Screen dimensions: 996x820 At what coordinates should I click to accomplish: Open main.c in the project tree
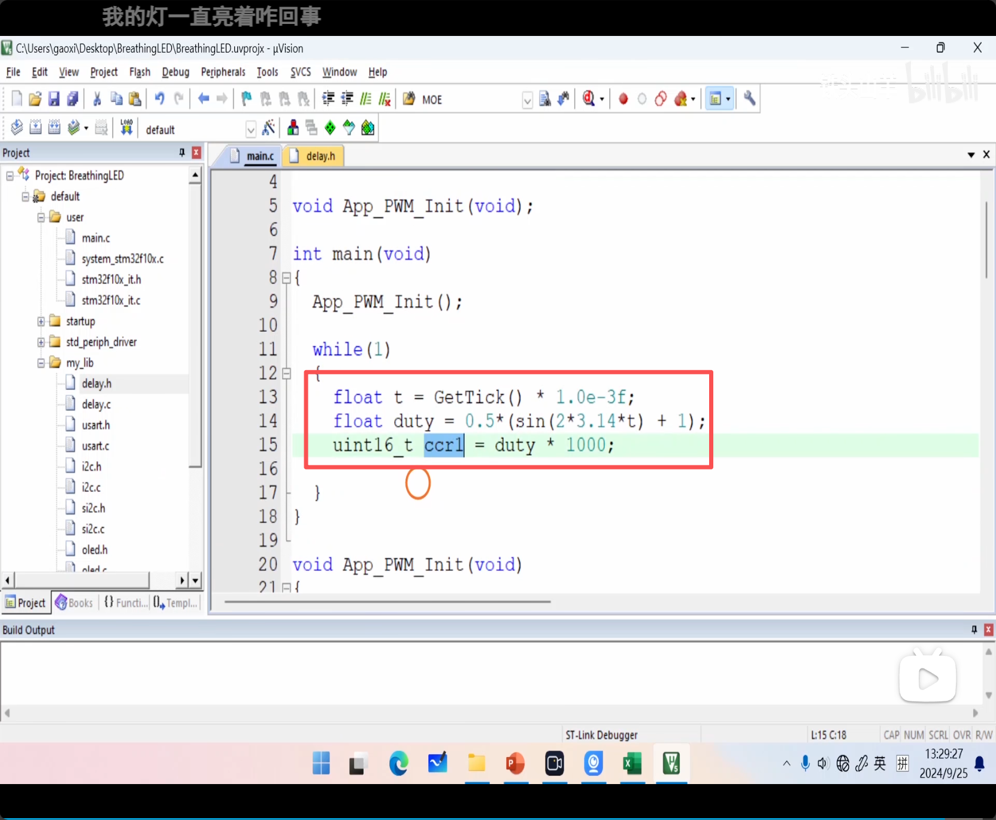click(96, 238)
